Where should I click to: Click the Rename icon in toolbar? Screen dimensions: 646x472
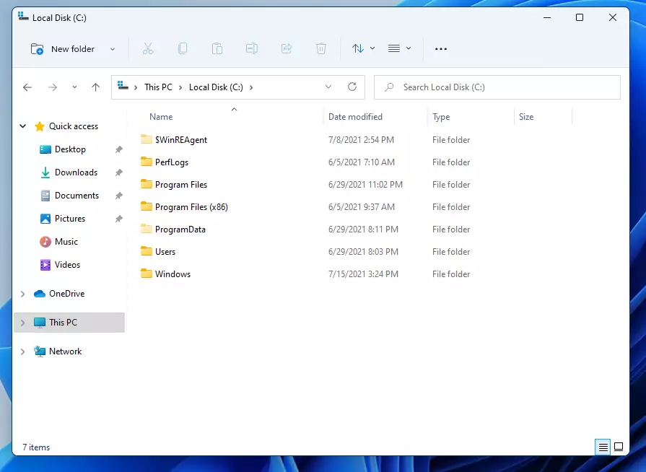coord(252,48)
